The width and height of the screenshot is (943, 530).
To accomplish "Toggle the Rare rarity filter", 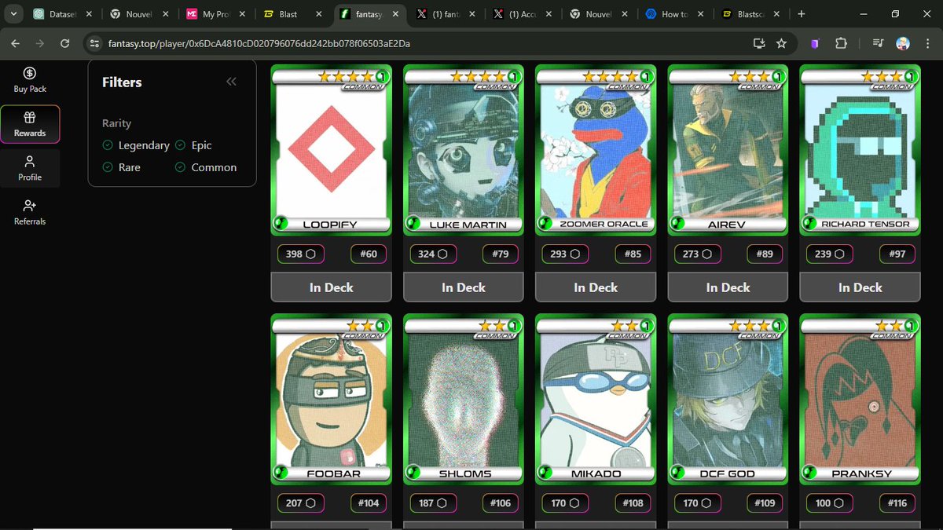I will pyautogui.click(x=122, y=167).
